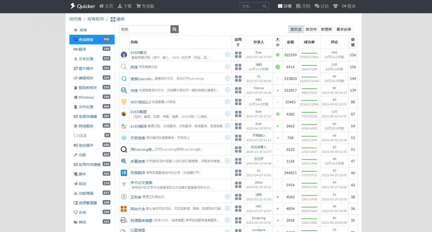The height and width of the screenshot is (232, 432).
Task: Open the 文档 documentation section
Action: click(x=303, y=6)
